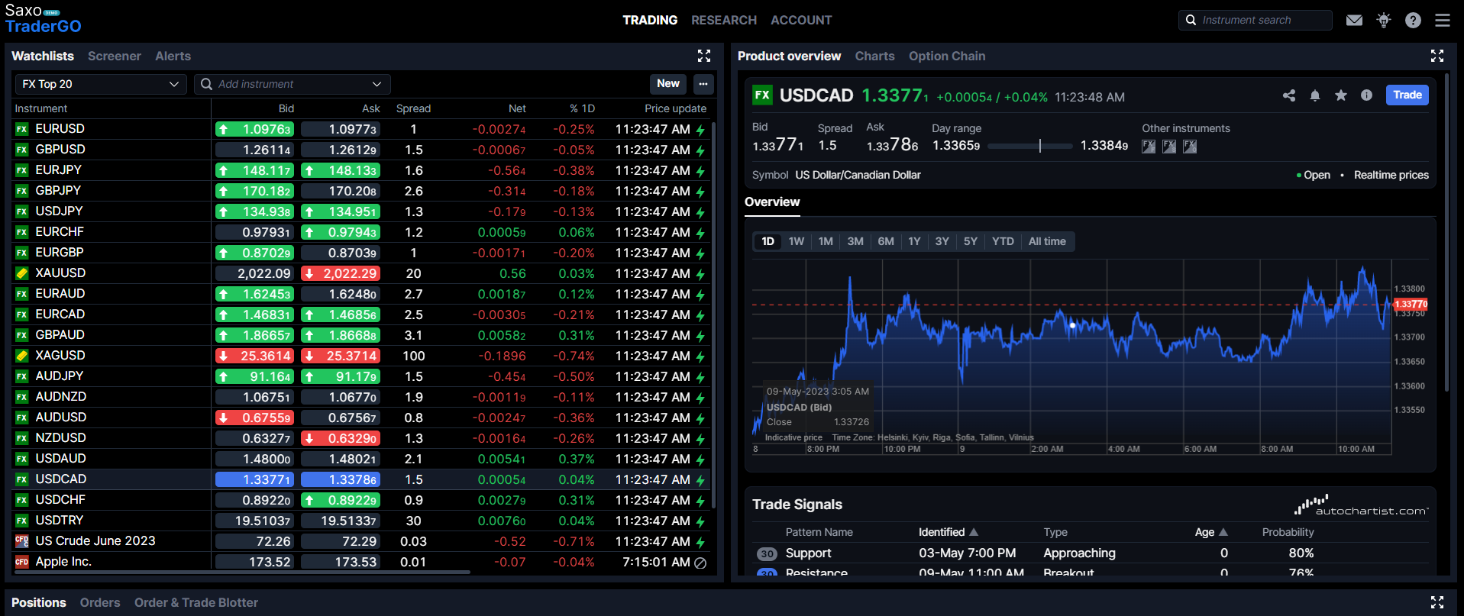Click the third Other instruments icon

click(1190, 147)
